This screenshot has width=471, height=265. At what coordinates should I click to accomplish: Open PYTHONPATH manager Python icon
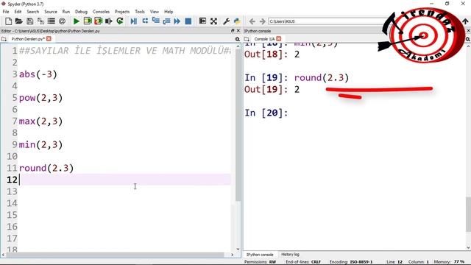pos(237,21)
